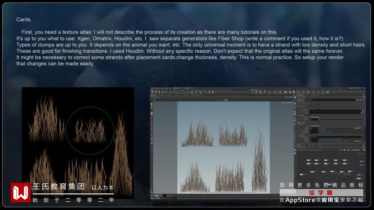Add a new shelf tab with plus button
Image resolution: width=374 pixels, height=210 pixels.
[231, 90]
